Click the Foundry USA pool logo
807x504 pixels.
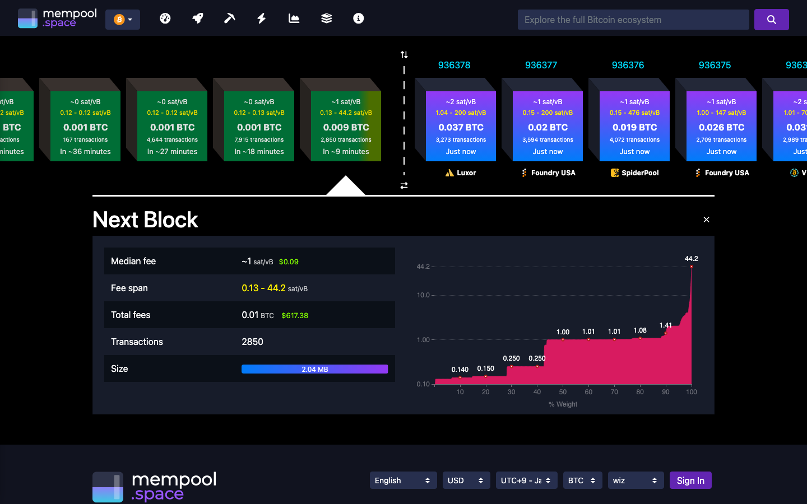(x=522, y=172)
